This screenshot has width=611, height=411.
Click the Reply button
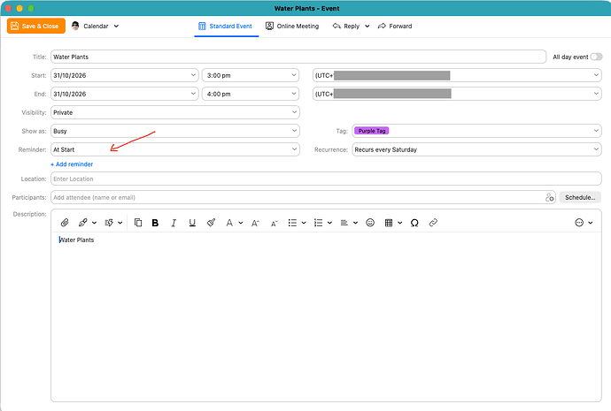coord(346,26)
